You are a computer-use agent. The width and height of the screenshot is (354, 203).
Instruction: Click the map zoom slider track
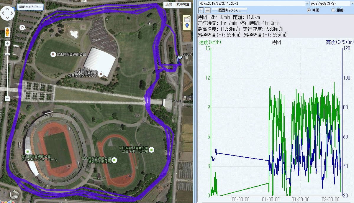(x=7, y=74)
